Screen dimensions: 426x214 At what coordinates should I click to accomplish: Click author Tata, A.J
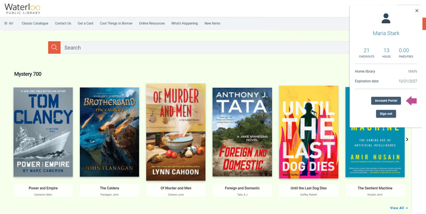[242, 194]
